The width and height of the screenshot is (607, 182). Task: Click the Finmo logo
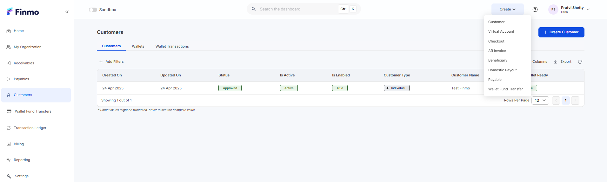click(23, 12)
